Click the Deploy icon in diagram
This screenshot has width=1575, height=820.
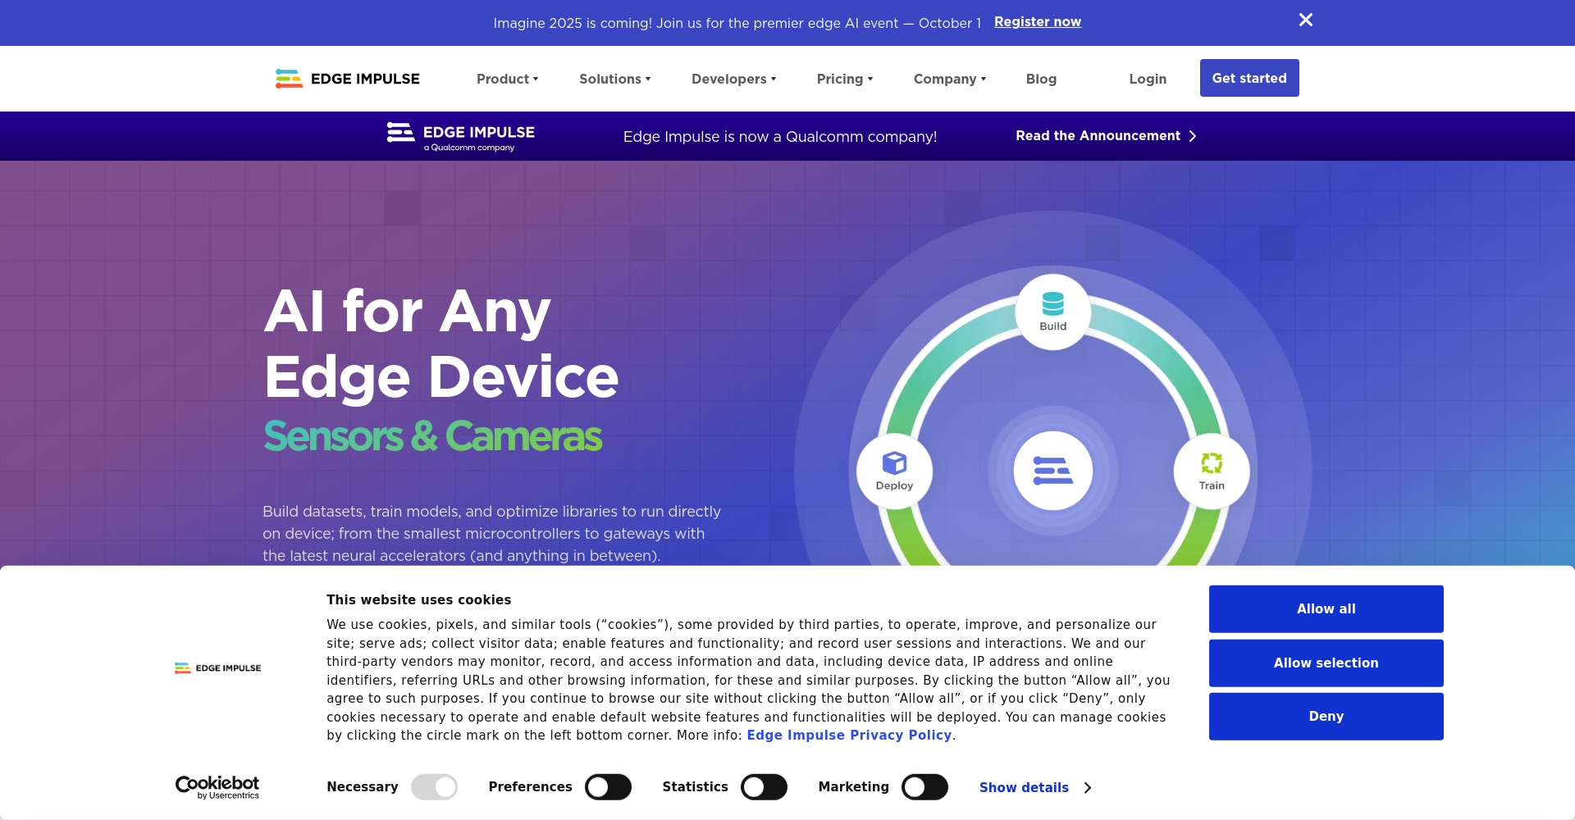click(894, 471)
